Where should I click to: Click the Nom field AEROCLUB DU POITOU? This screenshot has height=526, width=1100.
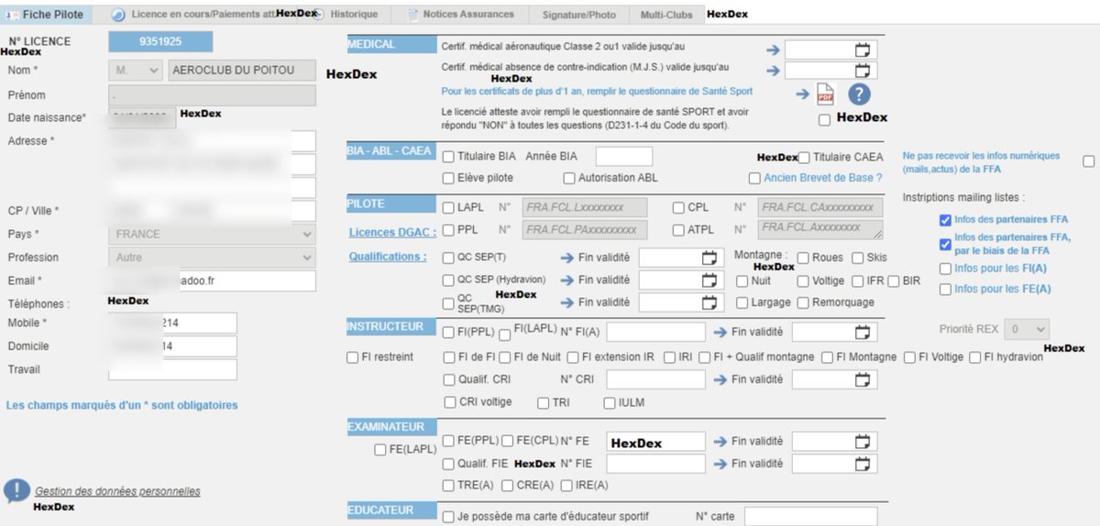pyautogui.click(x=240, y=71)
